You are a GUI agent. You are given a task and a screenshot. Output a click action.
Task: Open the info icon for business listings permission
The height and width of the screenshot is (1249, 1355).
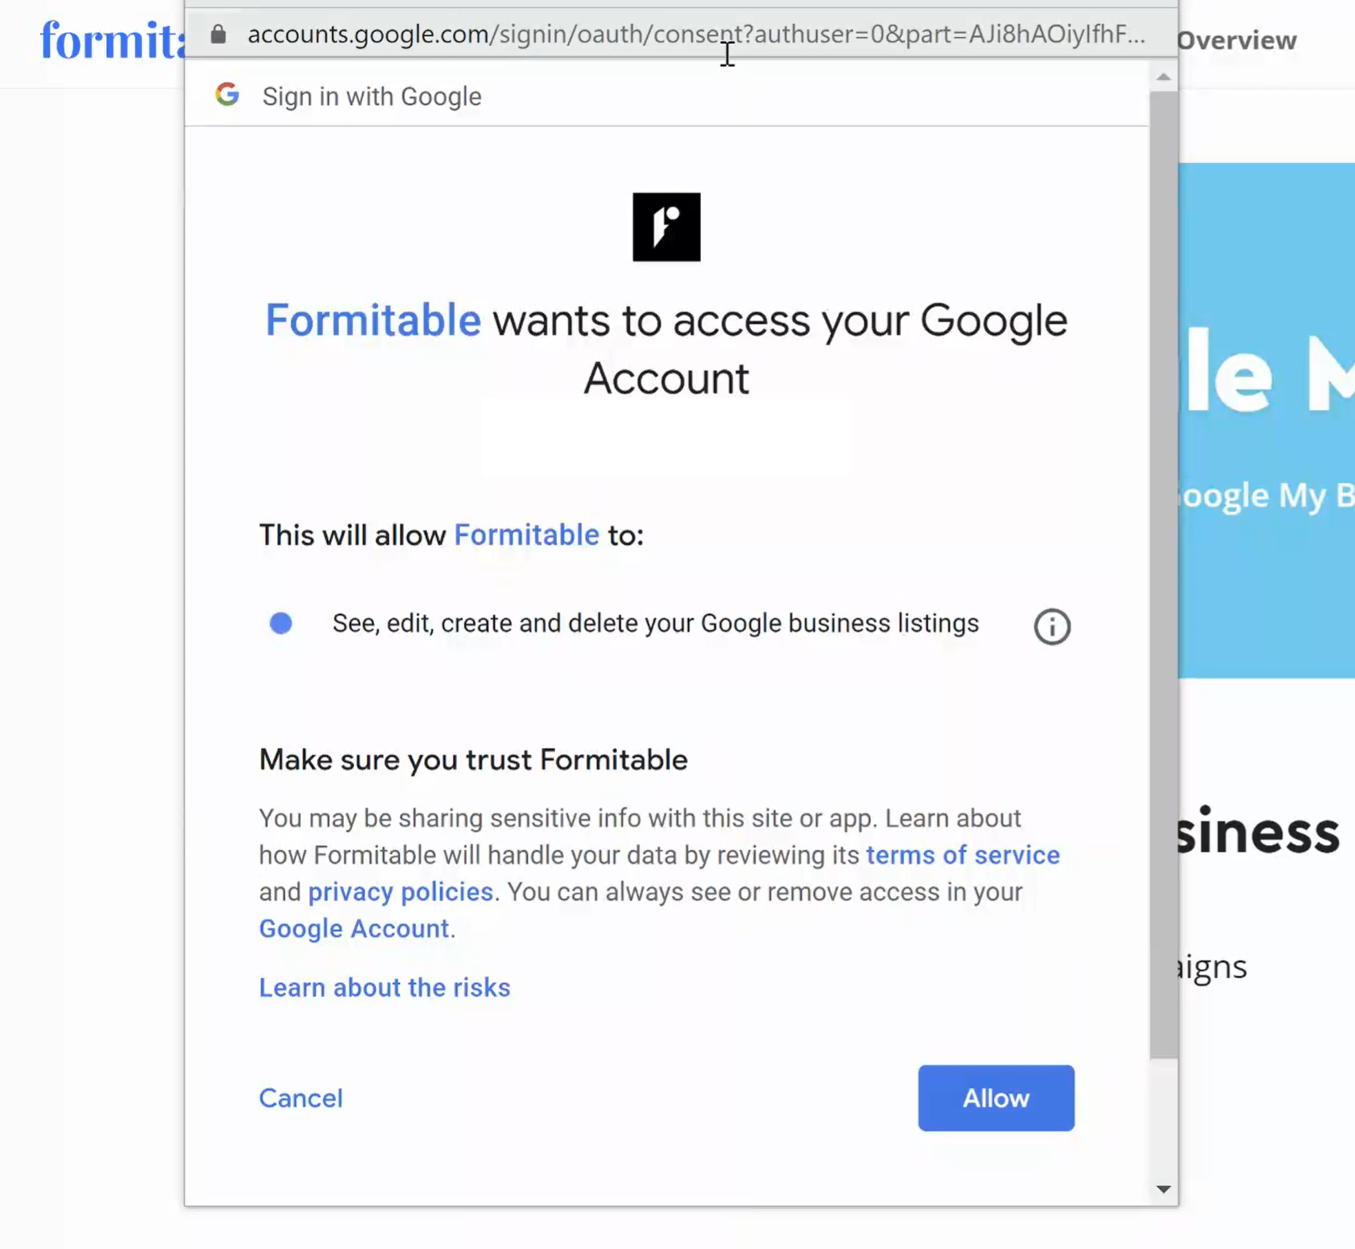tap(1051, 626)
